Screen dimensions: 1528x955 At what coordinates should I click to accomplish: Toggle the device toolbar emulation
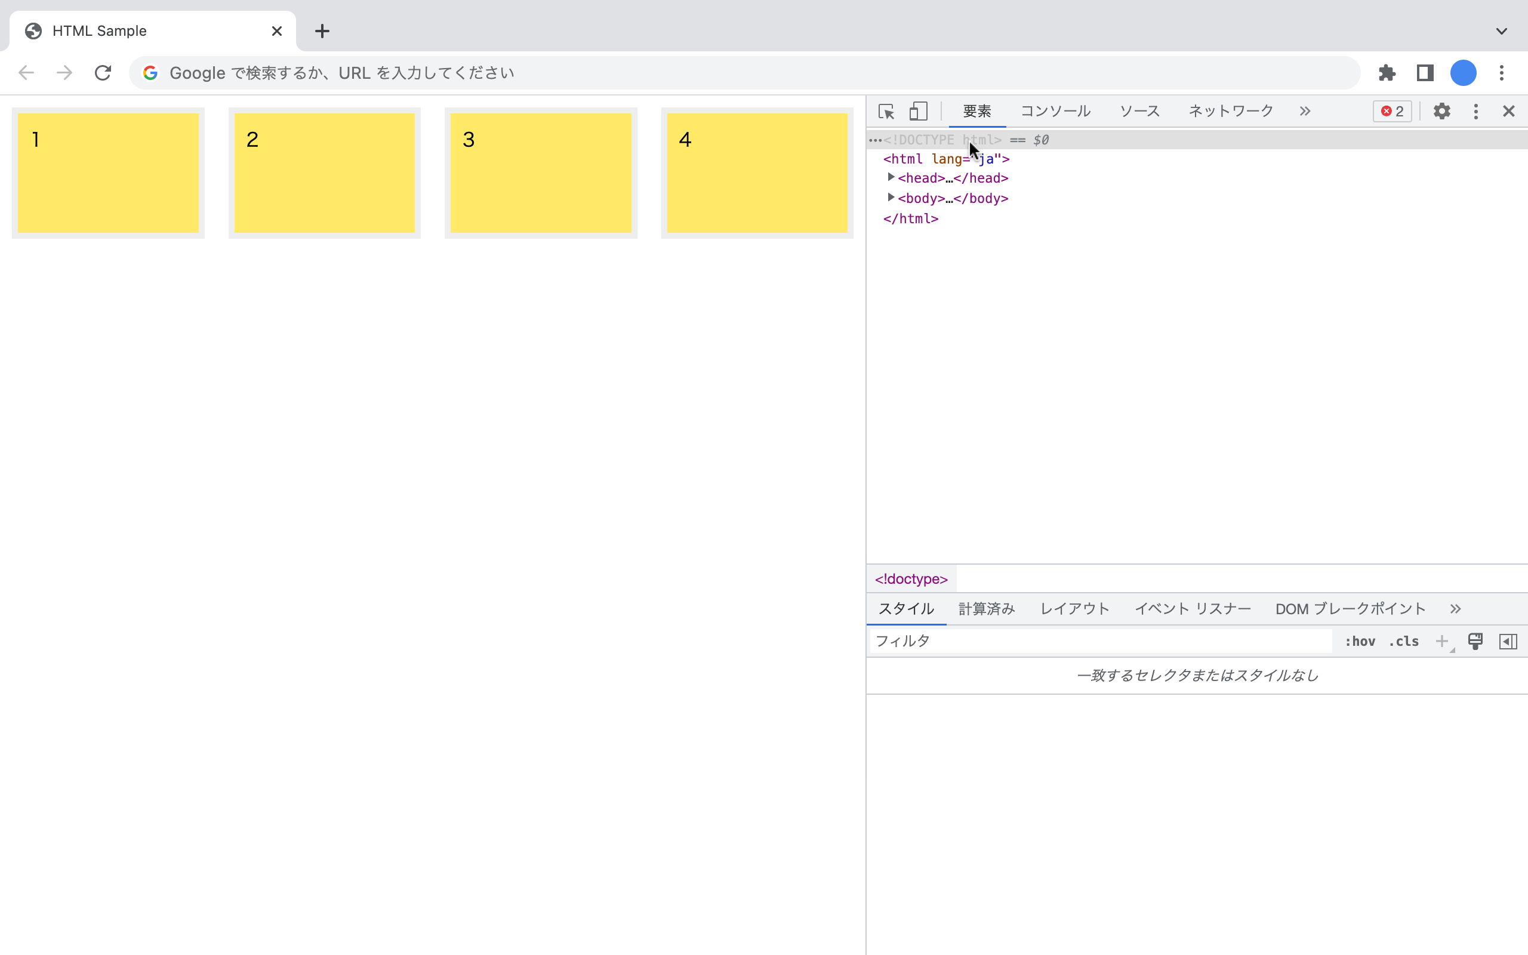[x=917, y=110]
